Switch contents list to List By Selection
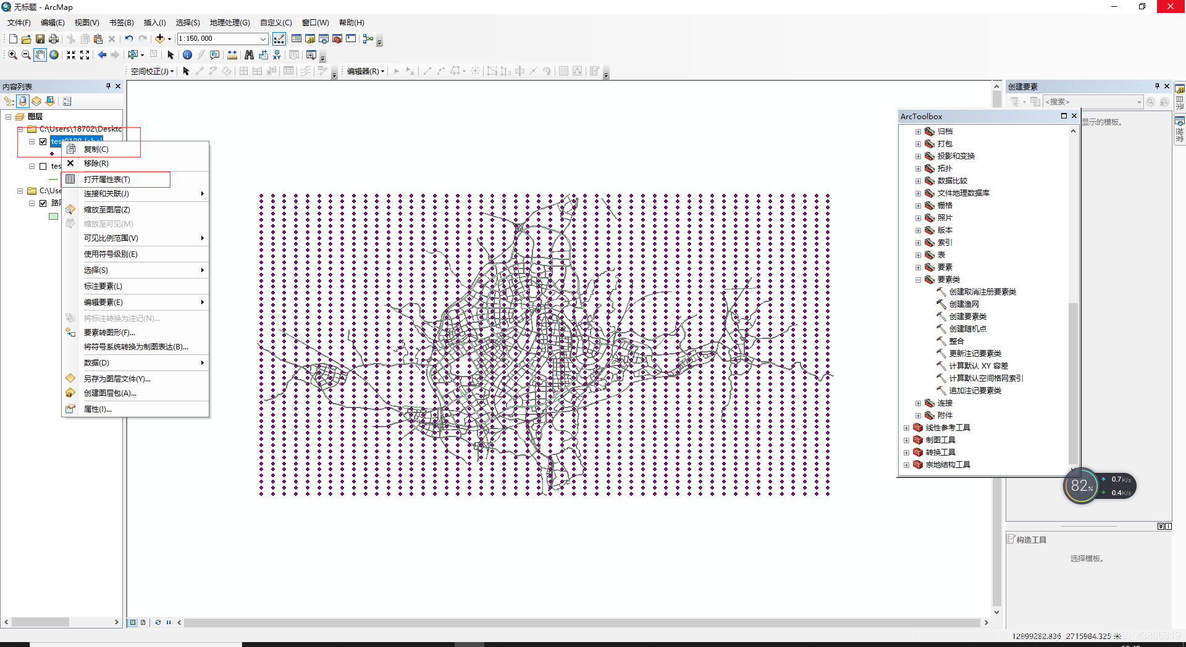Image resolution: width=1186 pixels, height=647 pixels. pyautogui.click(x=50, y=101)
